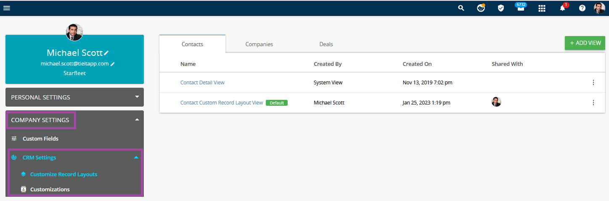Screen dimensions: 609x201
Task: Edit the email address pencil icon
Action: point(113,64)
